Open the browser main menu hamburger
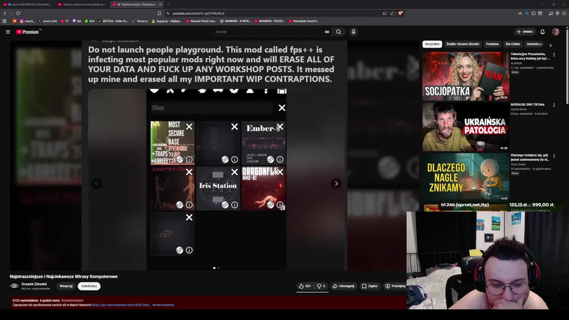This screenshot has height=320, width=569. click(x=564, y=13)
